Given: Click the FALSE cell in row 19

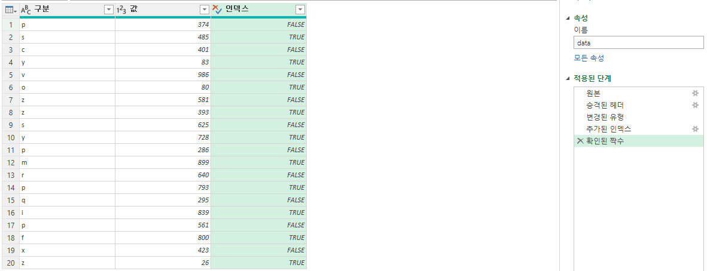Looking at the screenshot, I should pos(258,250).
